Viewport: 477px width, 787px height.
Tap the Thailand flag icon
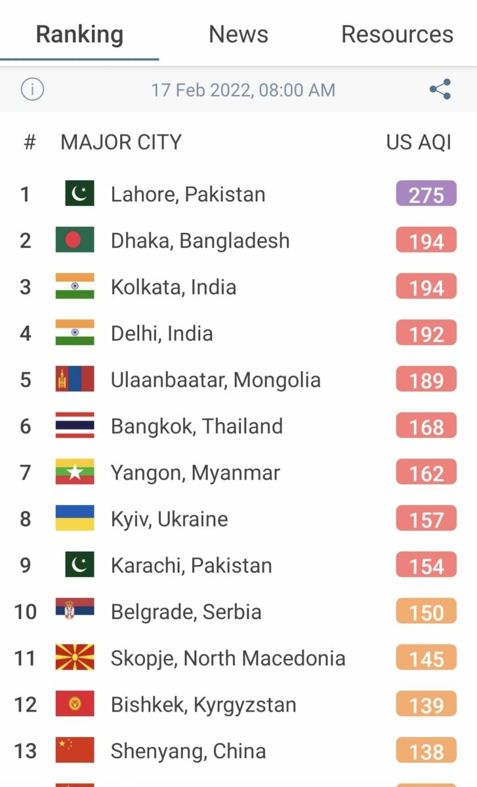tap(75, 426)
